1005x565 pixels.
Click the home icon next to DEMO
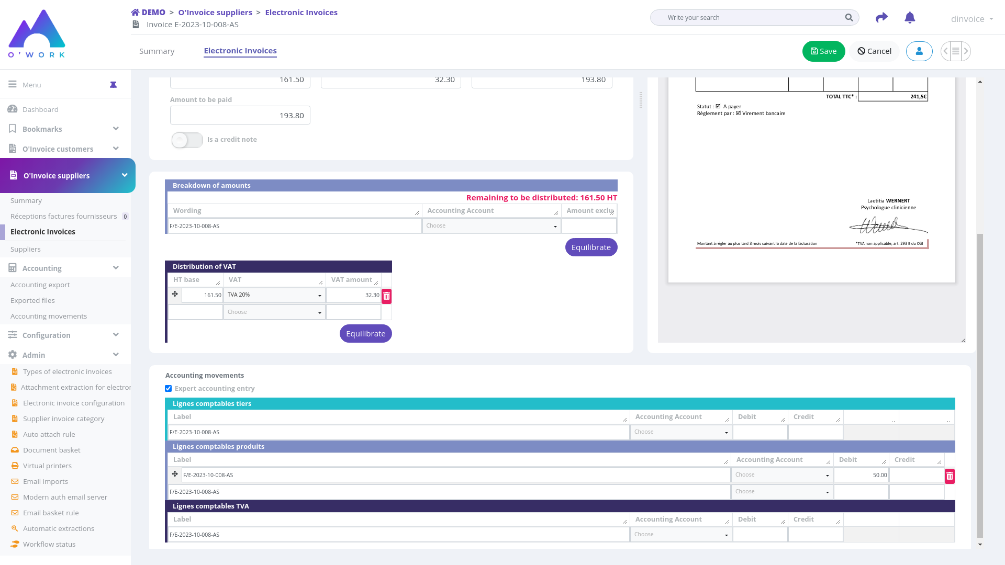(x=135, y=13)
